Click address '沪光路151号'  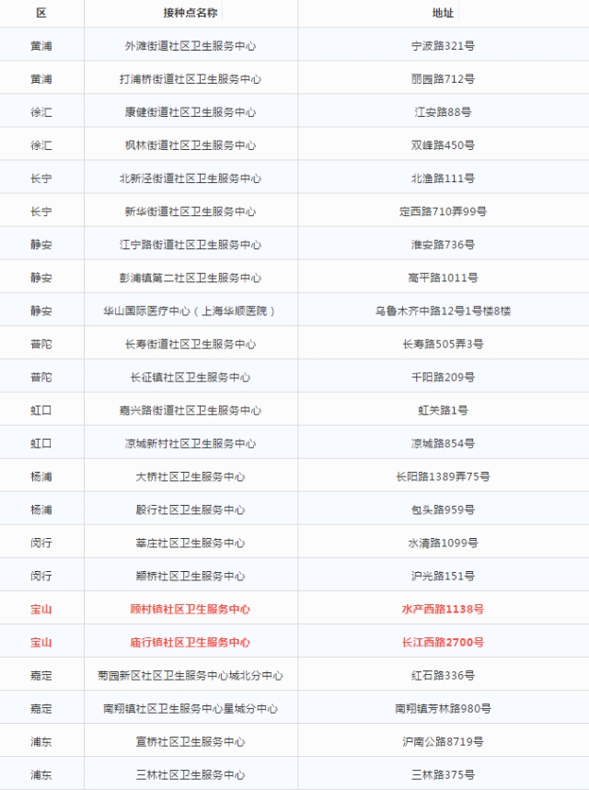coord(443,576)
